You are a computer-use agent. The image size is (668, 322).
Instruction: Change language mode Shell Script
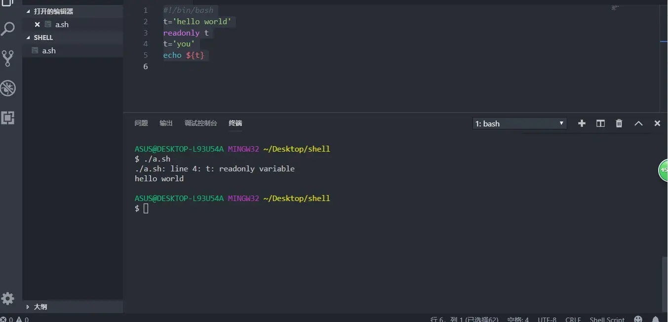pos(607,319)
